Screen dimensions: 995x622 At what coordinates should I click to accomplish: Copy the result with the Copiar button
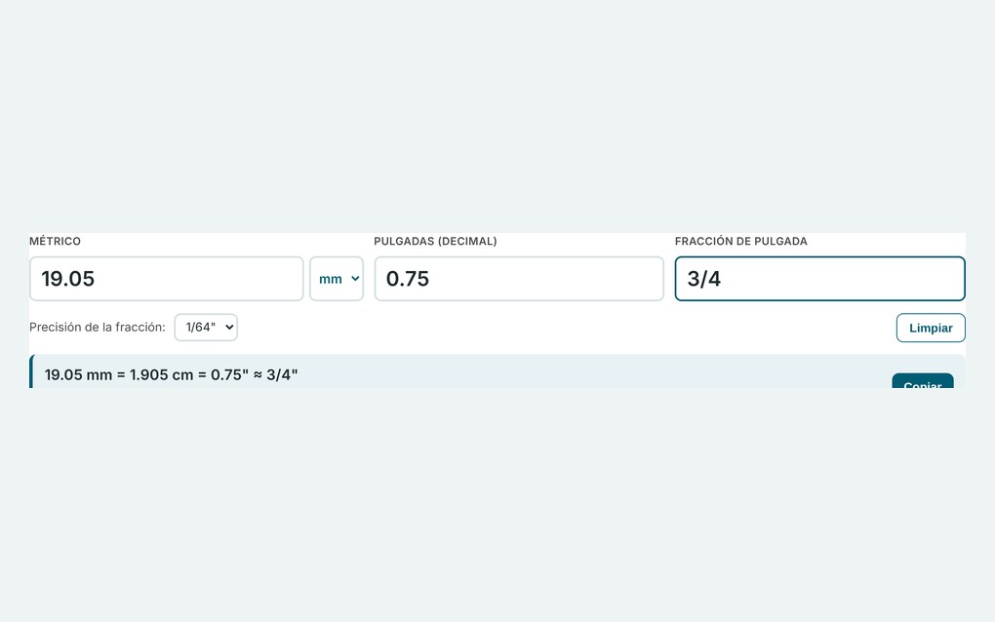point(923,381)
